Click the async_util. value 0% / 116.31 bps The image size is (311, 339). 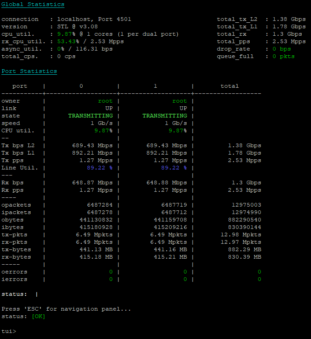pos(85,49)
